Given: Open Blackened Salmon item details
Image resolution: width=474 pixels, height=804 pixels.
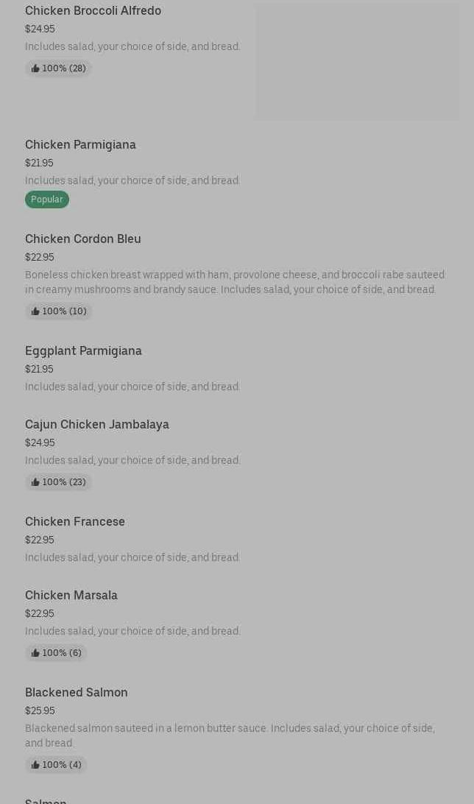Looking at the screenshot, I should (77, 692).
